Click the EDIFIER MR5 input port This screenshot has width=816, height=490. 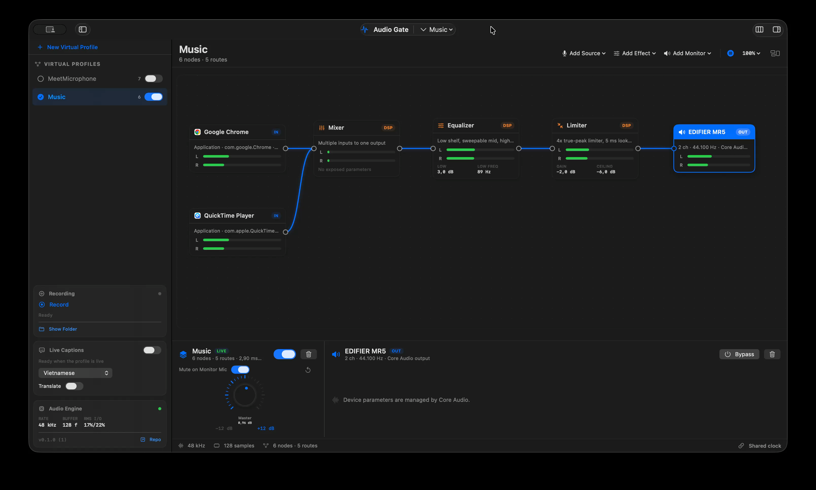click(673, 148)
